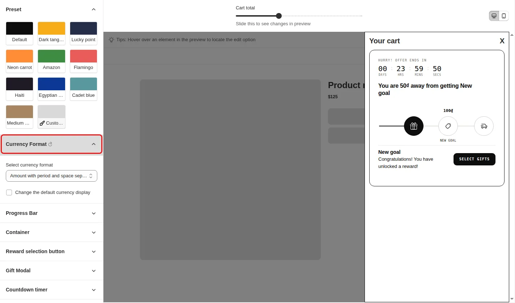Reset currency format with refresh icon
This screenshot has height=303, width=515.
50,144
